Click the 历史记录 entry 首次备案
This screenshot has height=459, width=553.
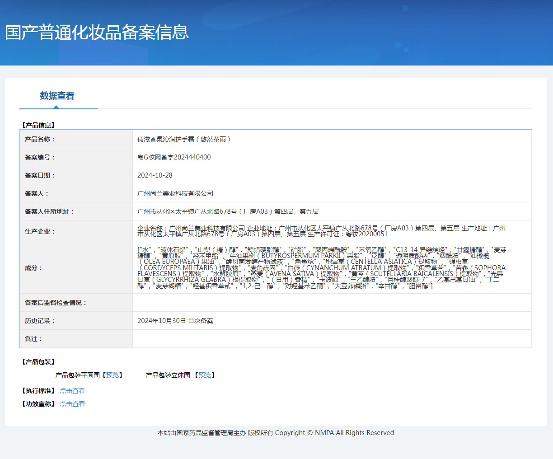click(201, 321)
